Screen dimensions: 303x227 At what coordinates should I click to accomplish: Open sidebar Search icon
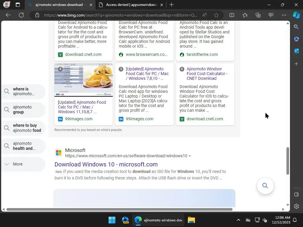[x=296, y=27]
